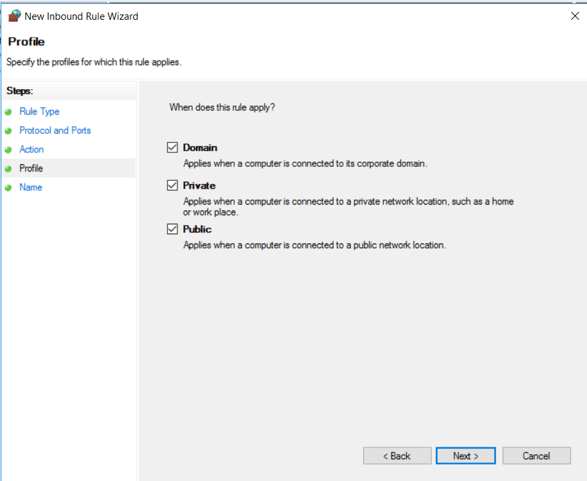Jump to the Action step
The height and width of the screenshot is (481, 587).
click(32, 150)
